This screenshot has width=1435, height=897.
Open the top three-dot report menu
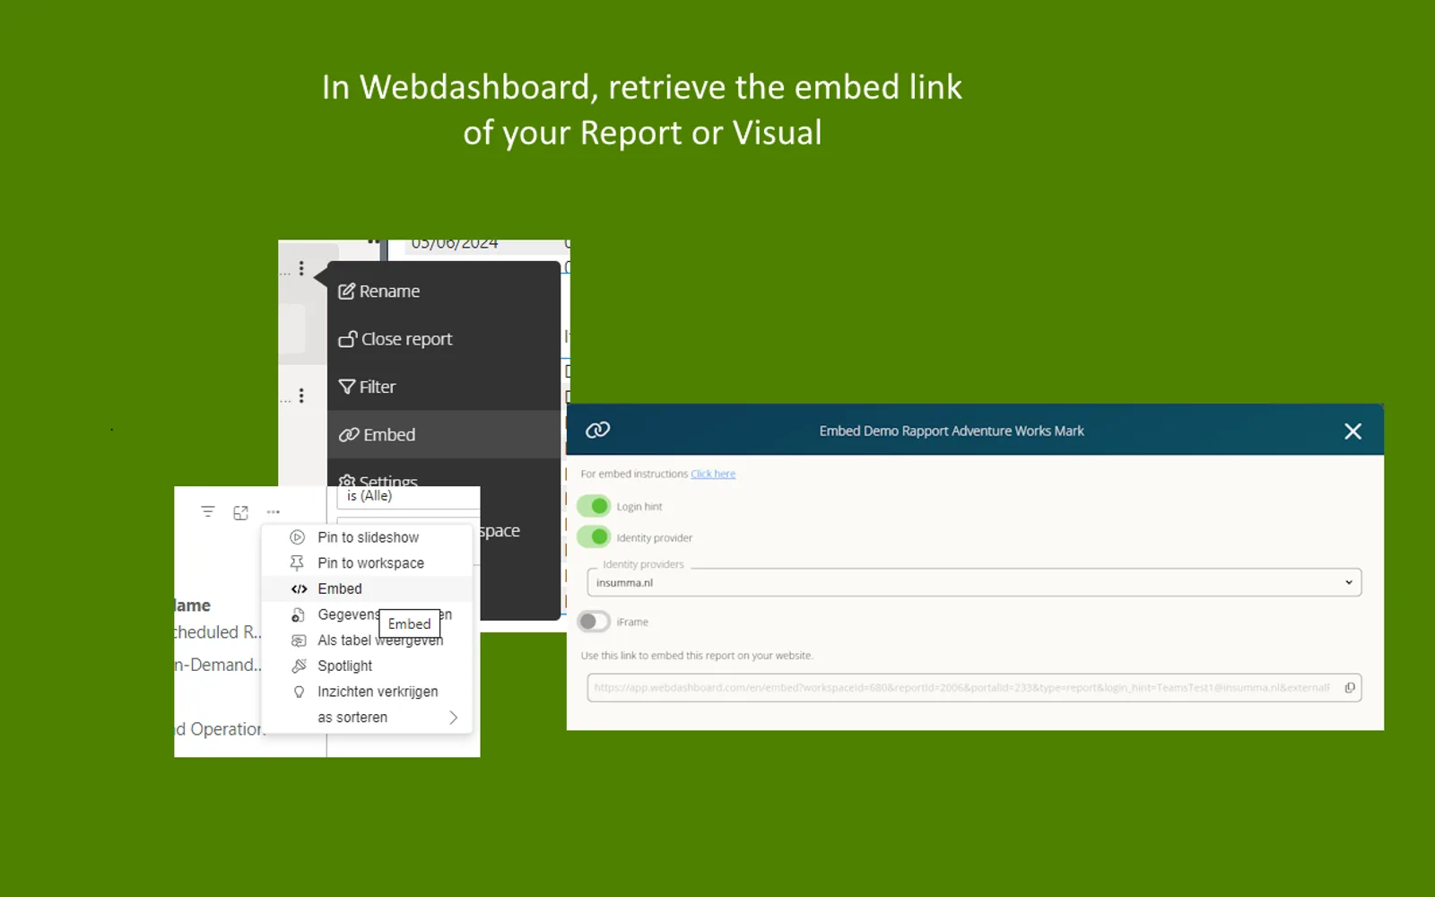click(x=301, y=268)
